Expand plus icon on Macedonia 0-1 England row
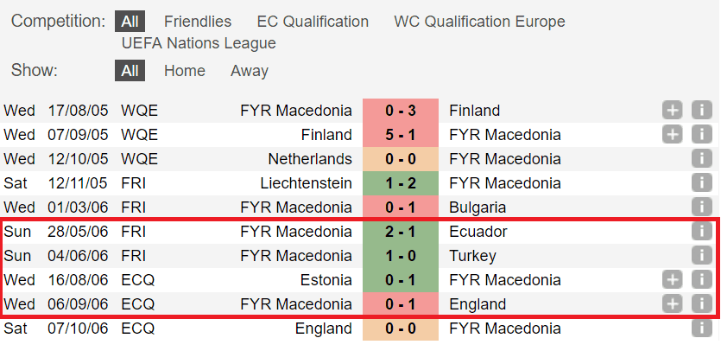721x351 pixels. click(x=673, y=304)
